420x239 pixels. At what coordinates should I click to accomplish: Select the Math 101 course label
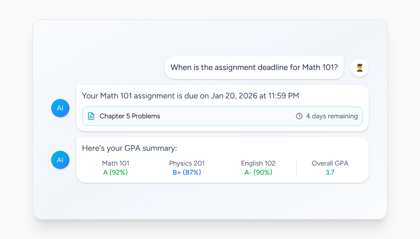(x=116, y=163)
